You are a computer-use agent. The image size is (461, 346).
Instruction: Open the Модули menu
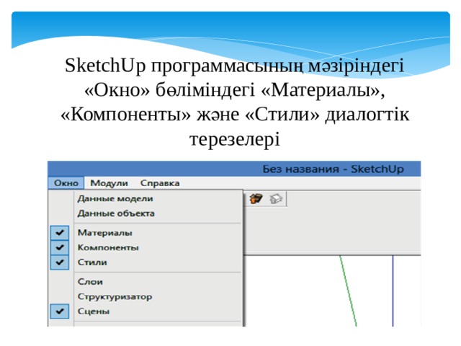click(x=109, y=183)
